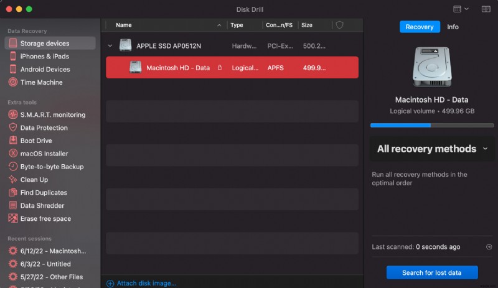Open the Boot Drive tool

click(36, 141)
